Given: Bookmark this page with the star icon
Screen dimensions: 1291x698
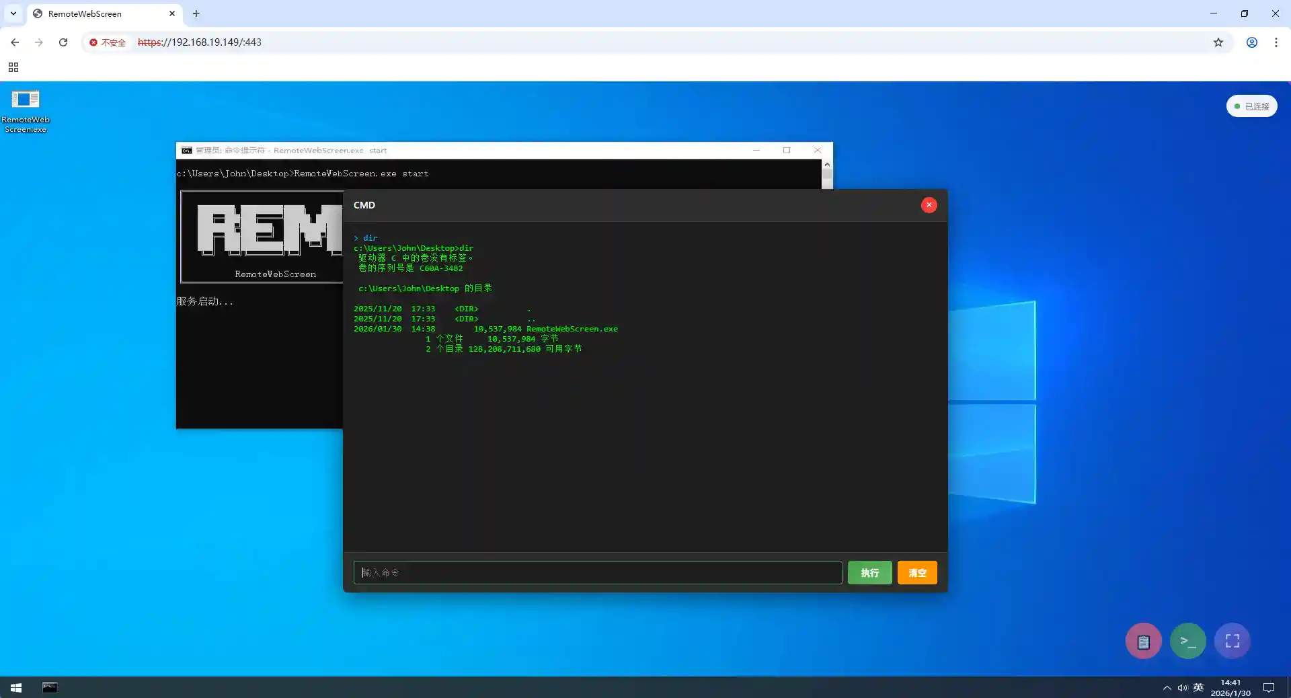Looking at the screenshot, I should pos(1218,42).
